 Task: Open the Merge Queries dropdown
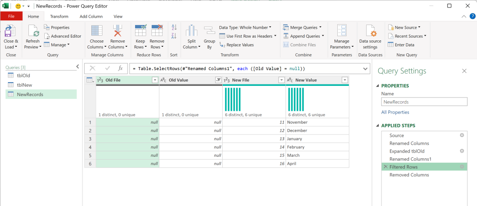pos(320,27)
